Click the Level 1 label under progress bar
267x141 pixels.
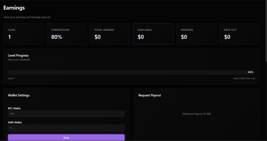[11, 78]
